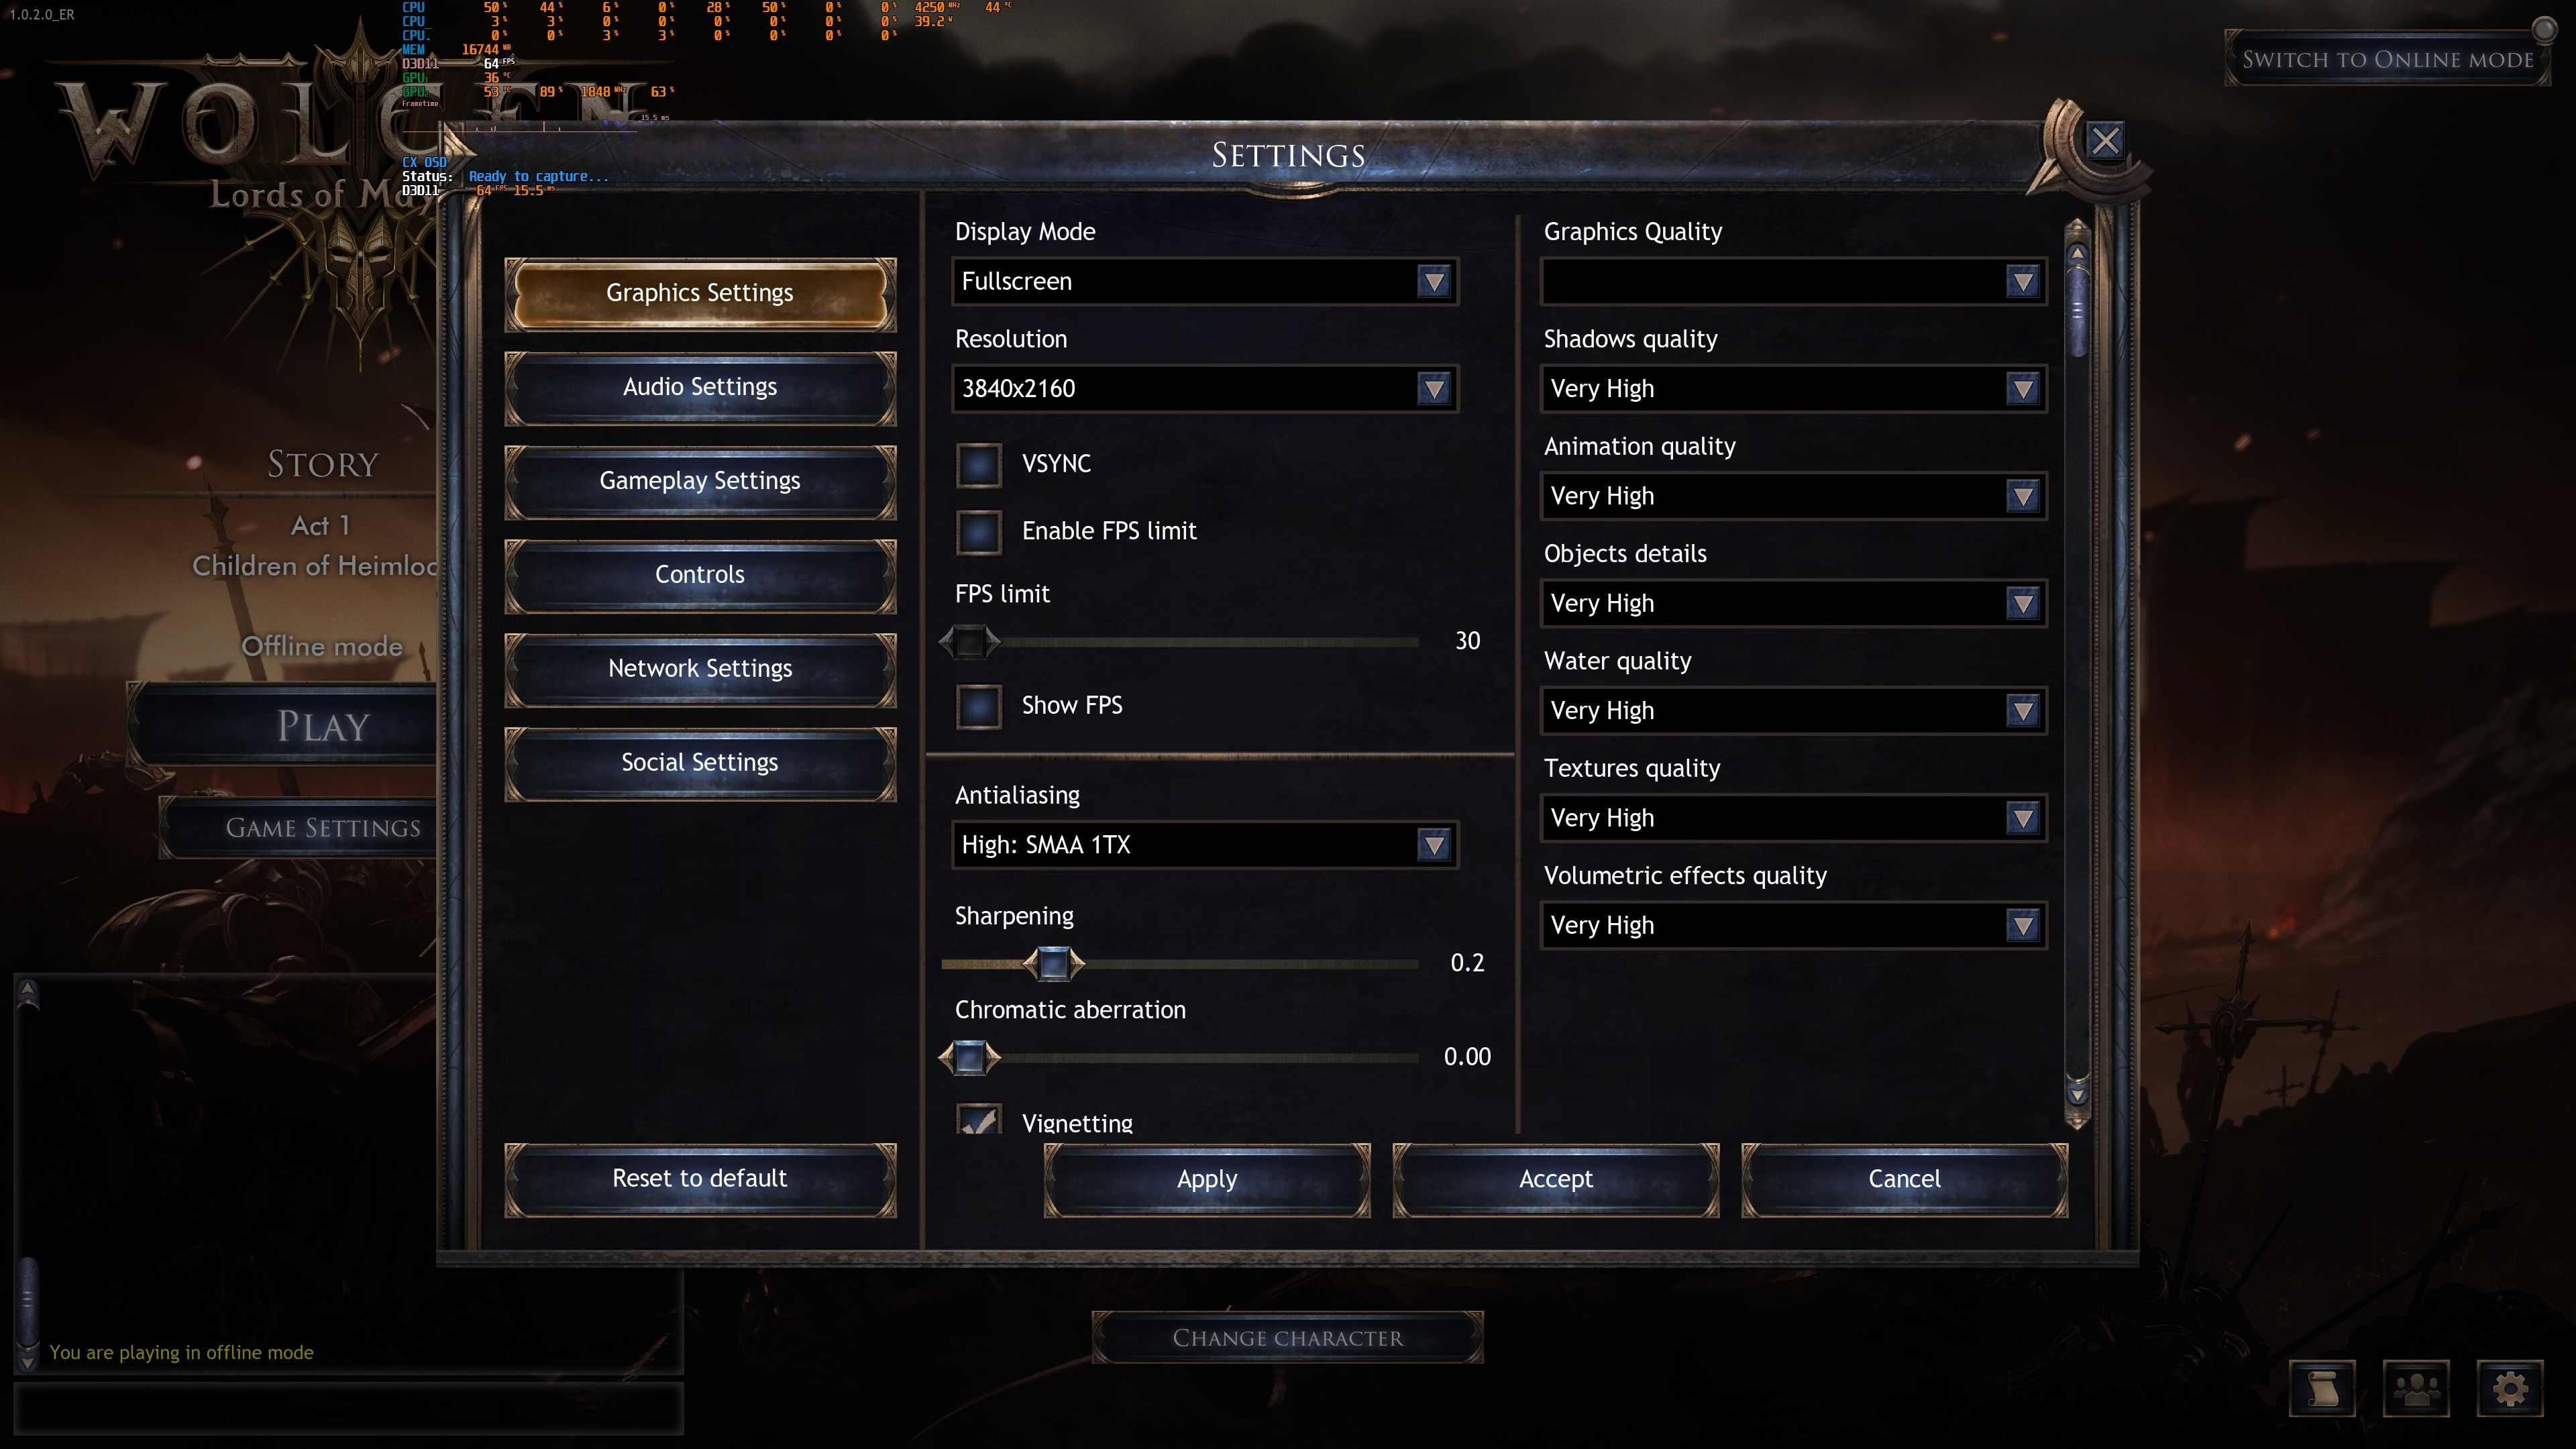2576x1449 pixels.
Task: Close the Settings window with X
Action: pos(2105,141)
